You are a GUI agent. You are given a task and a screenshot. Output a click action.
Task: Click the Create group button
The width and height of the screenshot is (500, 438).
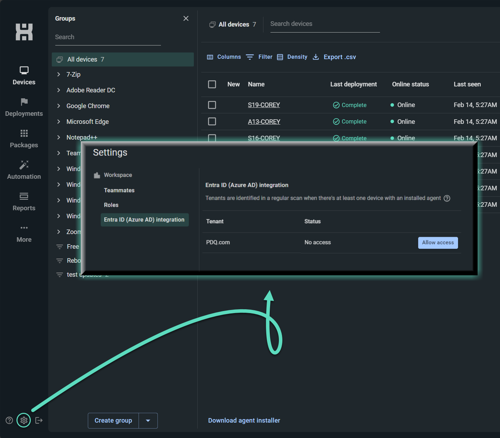tap(113, 421)
